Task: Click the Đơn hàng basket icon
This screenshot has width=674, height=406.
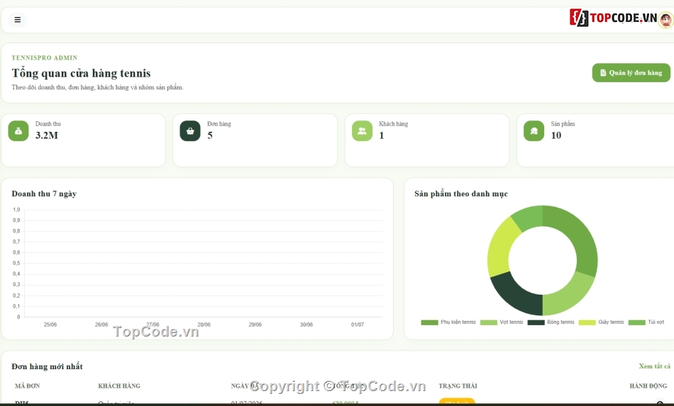Action: (190, 131)
